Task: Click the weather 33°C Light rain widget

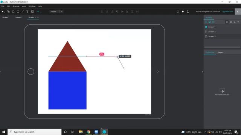Action: point(191,132)
